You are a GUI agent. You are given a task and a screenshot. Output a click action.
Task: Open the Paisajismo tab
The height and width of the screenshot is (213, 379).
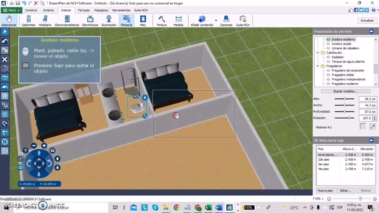click(101, 10)
